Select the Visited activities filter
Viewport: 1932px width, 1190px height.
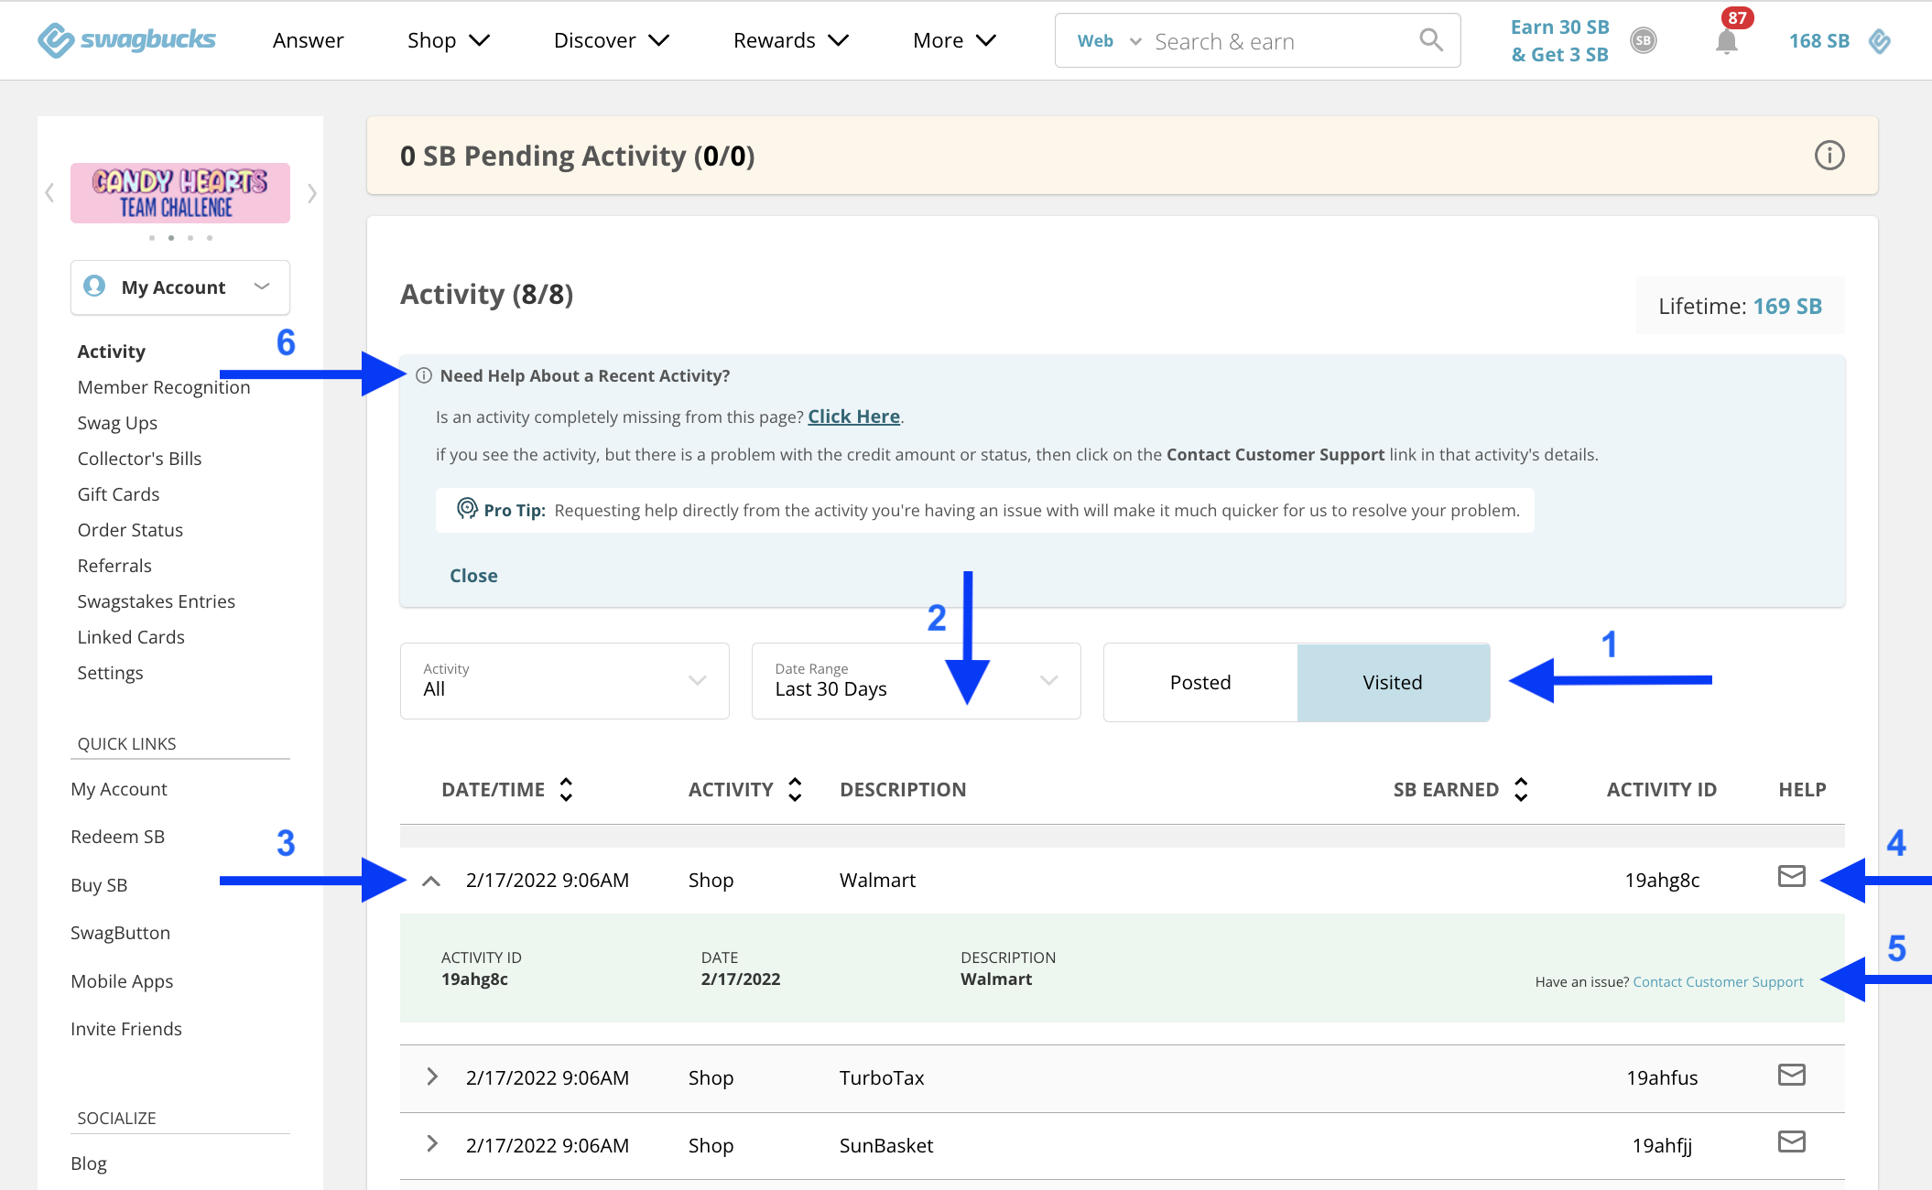pyautogui.click(x=1392, y=682)
